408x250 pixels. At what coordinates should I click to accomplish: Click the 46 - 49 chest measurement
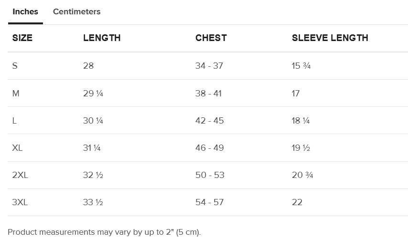(209, 148)
